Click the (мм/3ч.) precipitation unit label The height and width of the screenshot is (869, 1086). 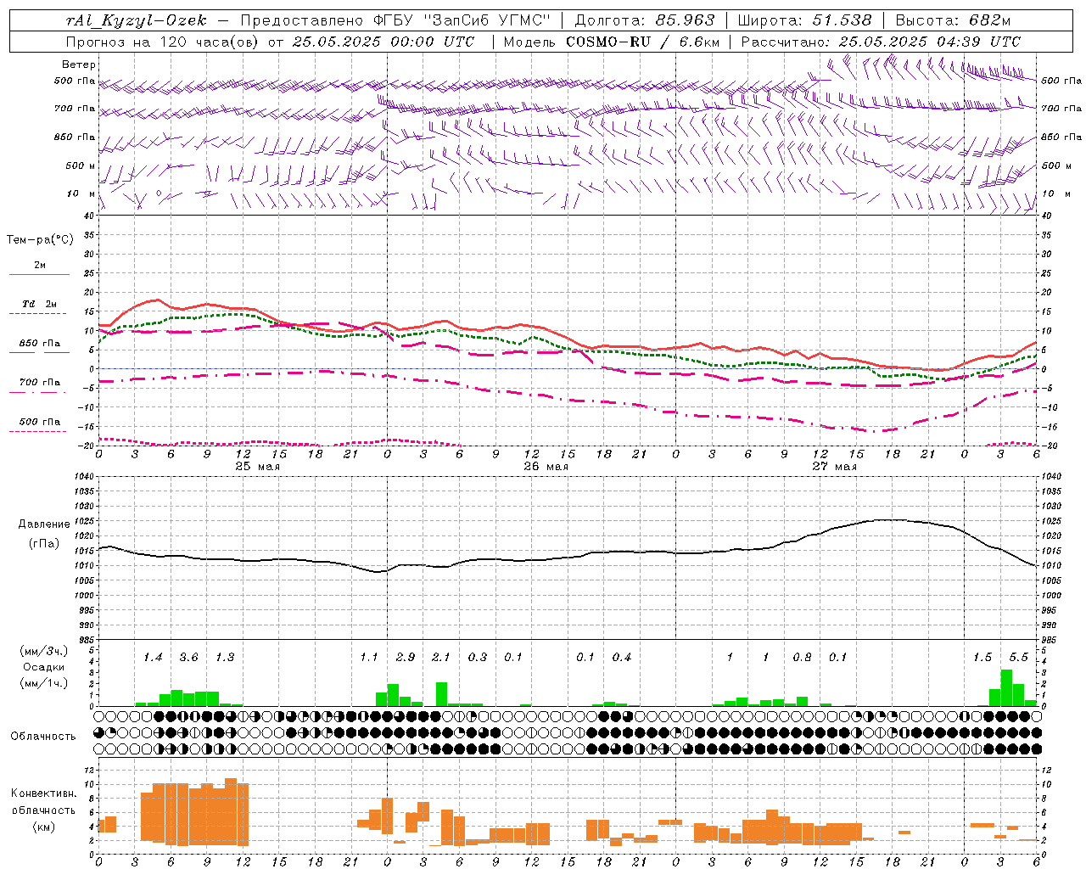tap(43, 651)
